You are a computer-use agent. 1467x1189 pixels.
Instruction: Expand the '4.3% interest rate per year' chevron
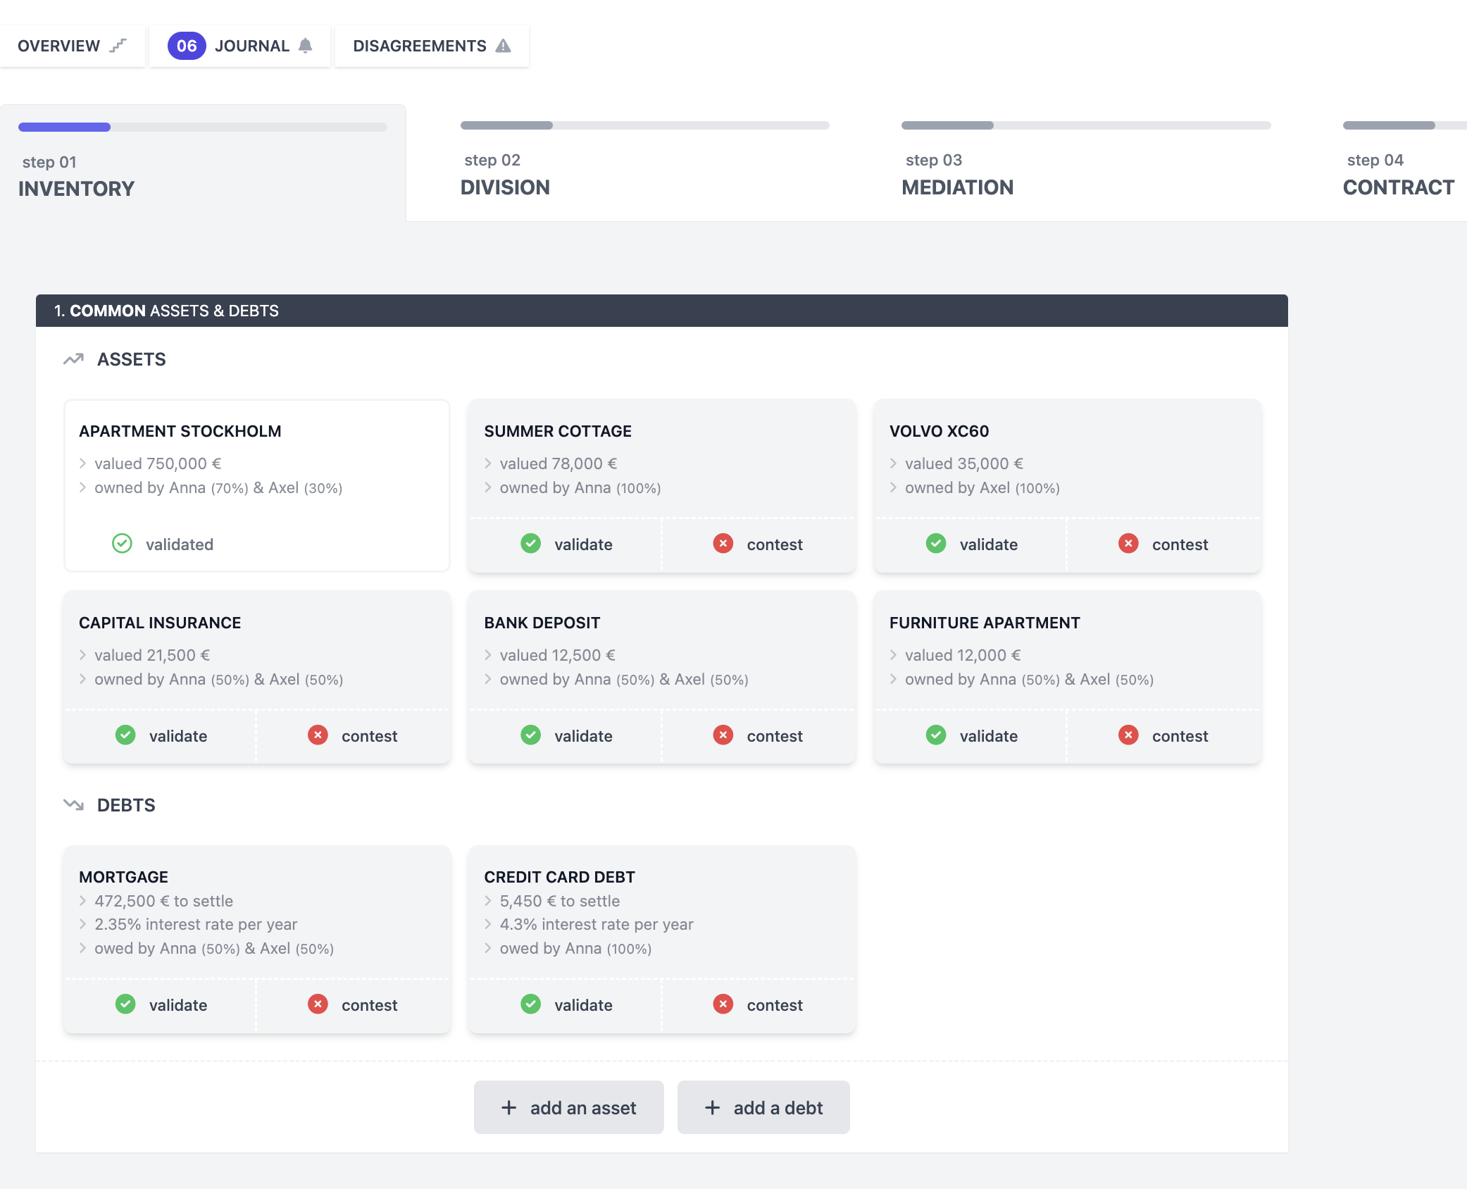487,924
